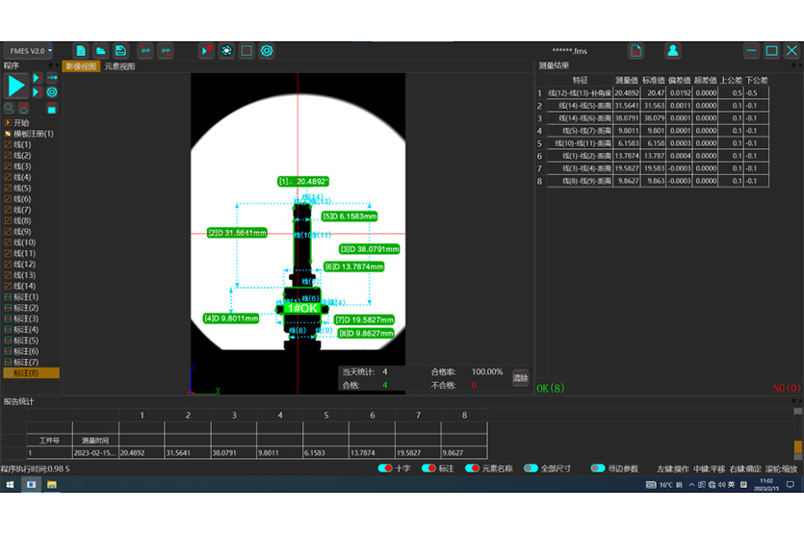Click the large run program play button
This screenshot has width=804, height=534.
click(x=16, y=86)
